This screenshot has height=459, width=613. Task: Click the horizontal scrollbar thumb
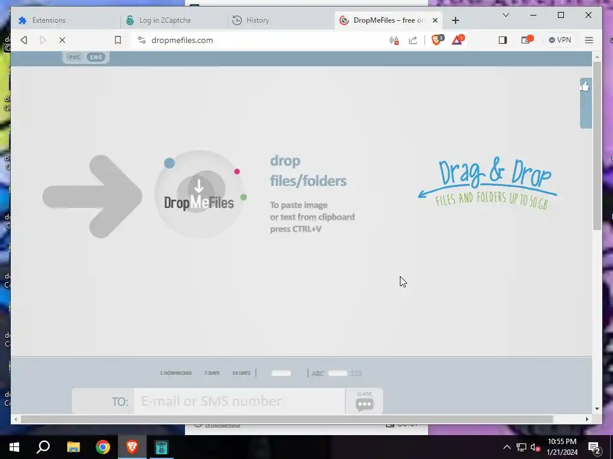(287, 419)
